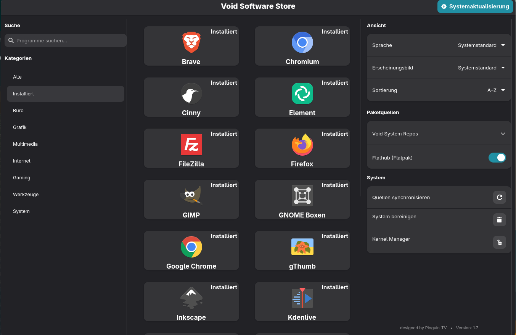Click the GNOME Boxen app name
Viewport: 516px width, 335px height.
(x=302, y=215)
